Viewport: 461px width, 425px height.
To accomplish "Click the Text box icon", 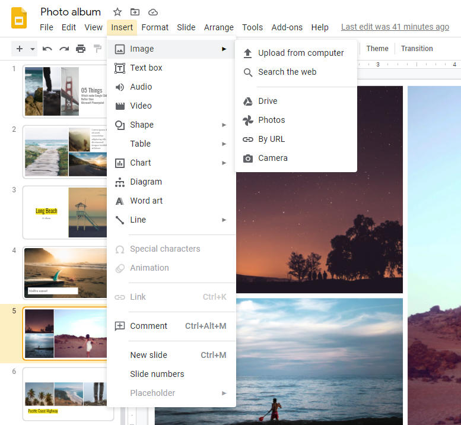I will [x=120, y=68].
